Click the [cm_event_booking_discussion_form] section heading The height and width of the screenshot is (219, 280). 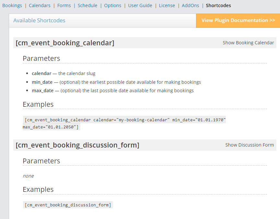[77, 145]
